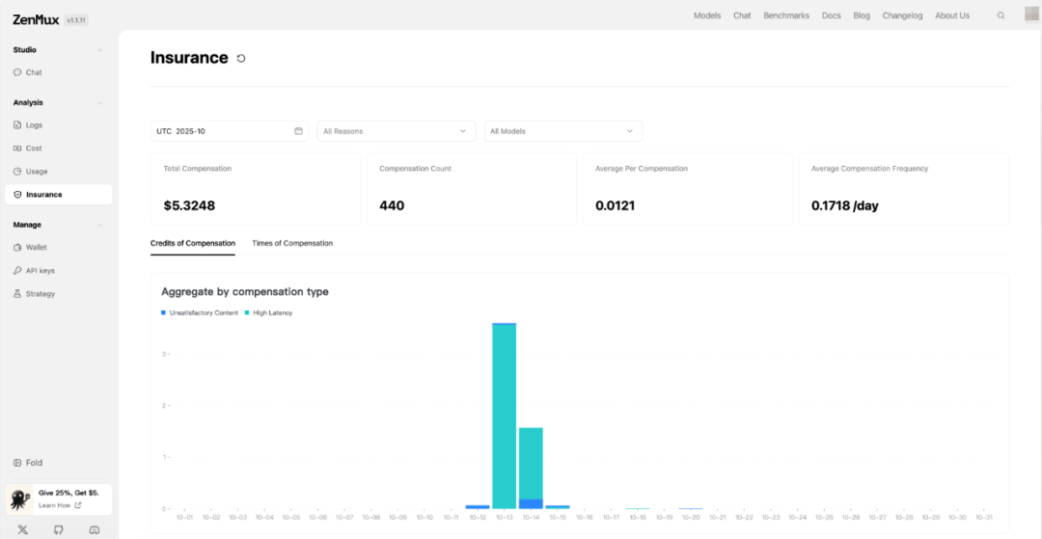This screenshot has width=1042, height=539.
Task: Open the user avatar in top right
Action: [x=1032, y=14]
